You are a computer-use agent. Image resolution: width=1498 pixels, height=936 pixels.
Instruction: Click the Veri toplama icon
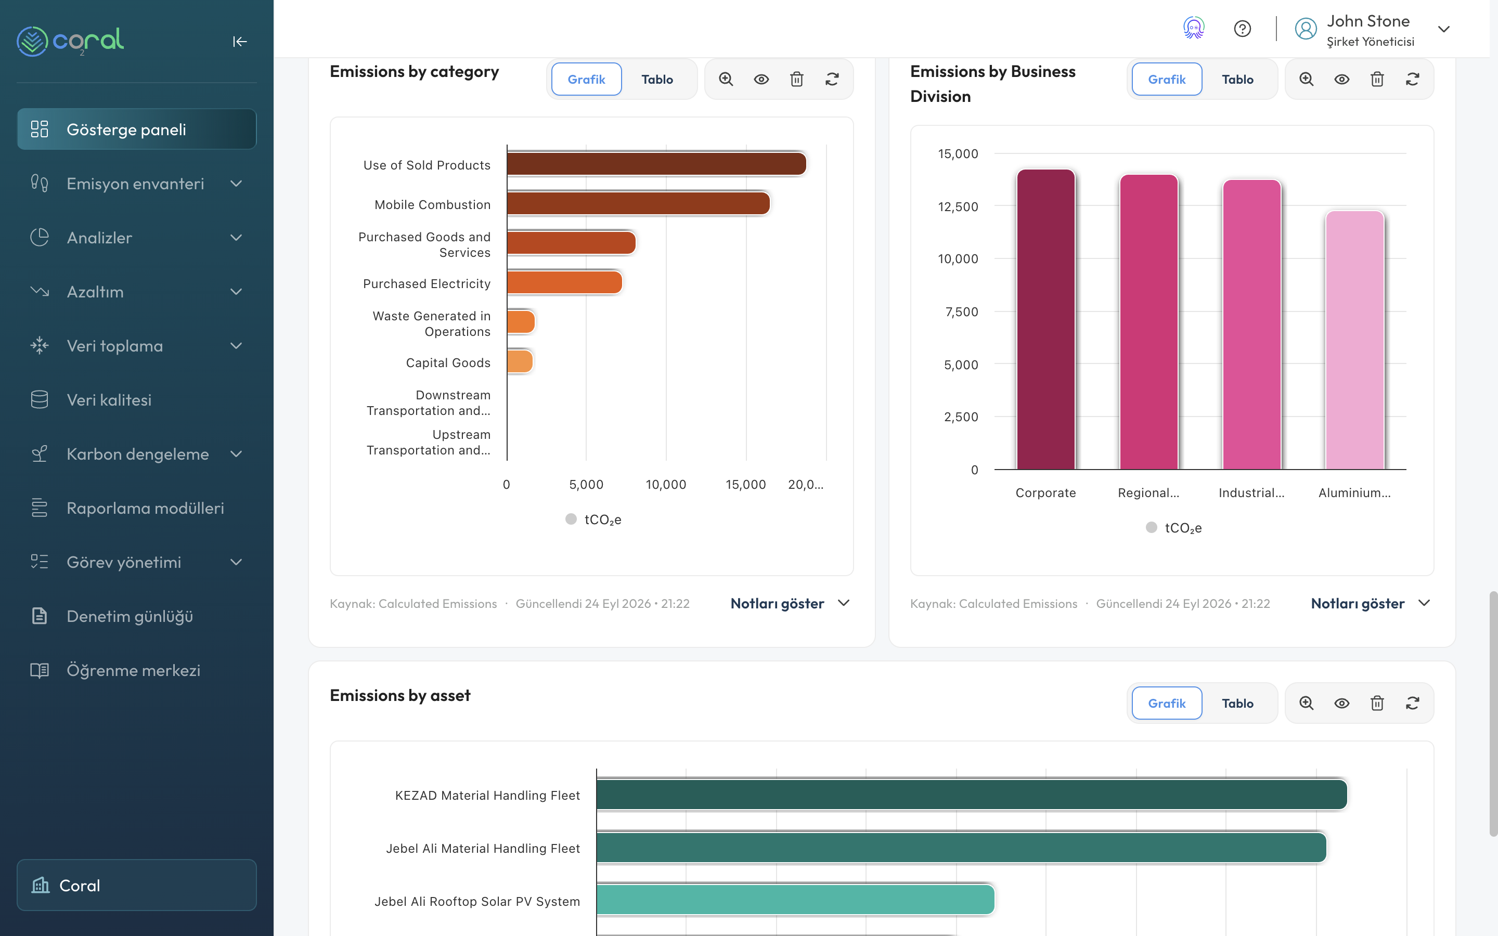pyautogui.click(x=40, y=345)
